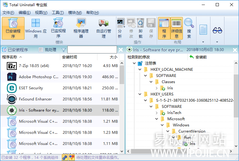
Task: Click the 已安装程序 panel header icon
Action: coord(4,50)
